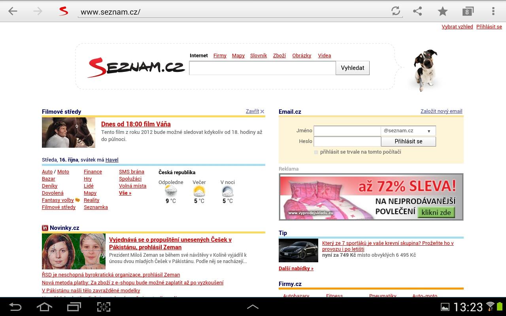
Task: Open the 'Dnes od 18:00 film Váňa' headline
Action: (136, 124)
